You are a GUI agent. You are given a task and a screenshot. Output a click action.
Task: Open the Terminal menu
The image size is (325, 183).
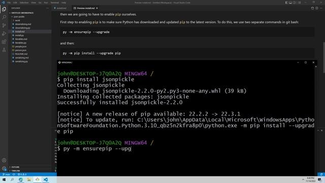(x=55, y=3)
